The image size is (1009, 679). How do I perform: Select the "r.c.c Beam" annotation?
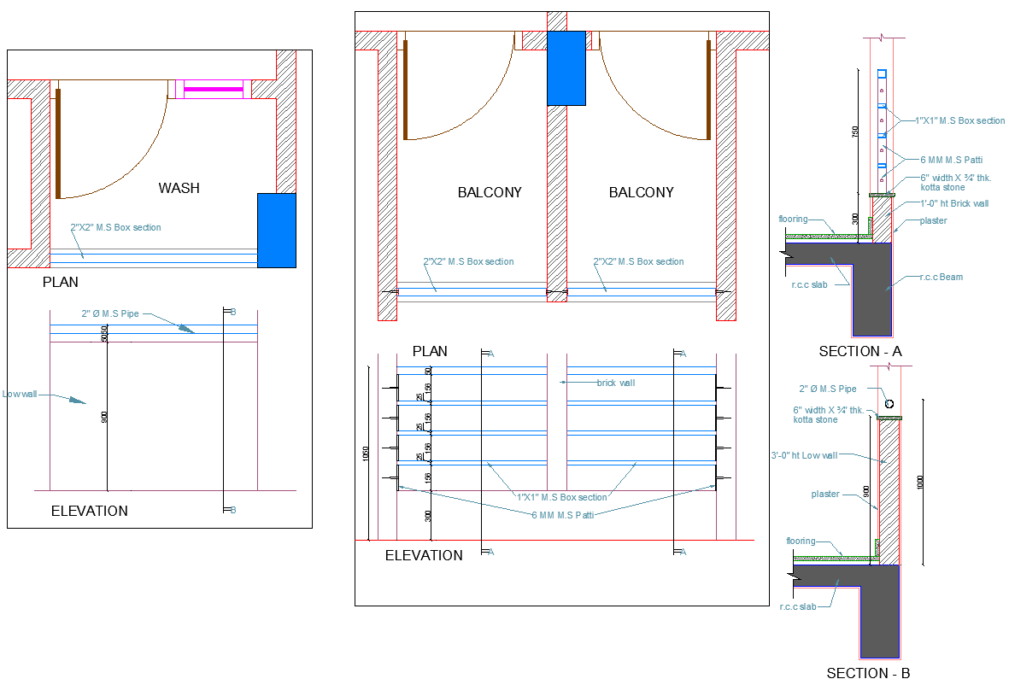click(x=942, y=278)
